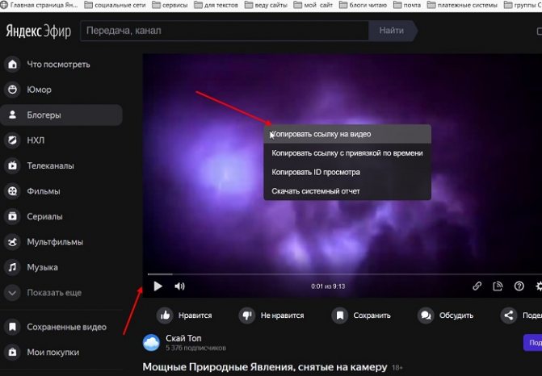Open the платежные системы bookmarks folder
The width and height of the screenshot is (542, 376).
tap(462, 5)
